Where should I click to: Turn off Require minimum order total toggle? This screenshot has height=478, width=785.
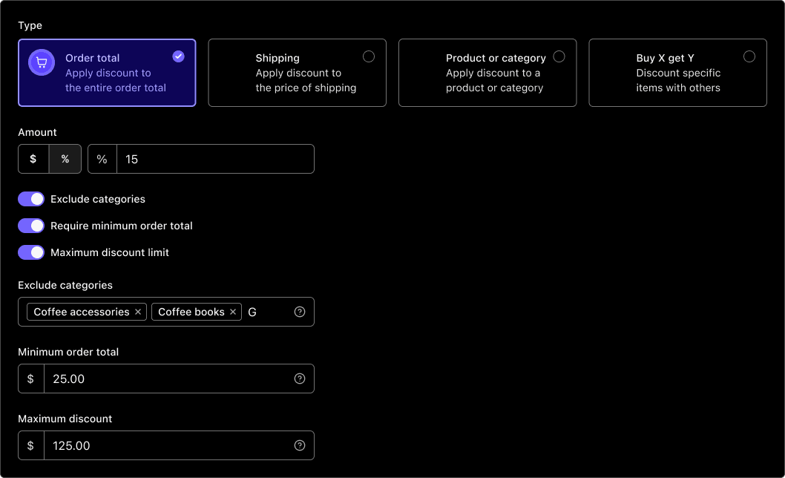pyautogui.click(x=32, y=226)
